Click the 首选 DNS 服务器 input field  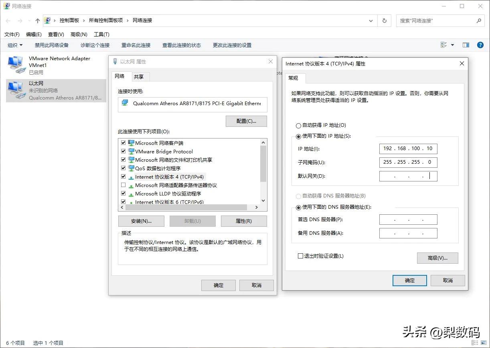pyautogui.click(x=408, y=219)
